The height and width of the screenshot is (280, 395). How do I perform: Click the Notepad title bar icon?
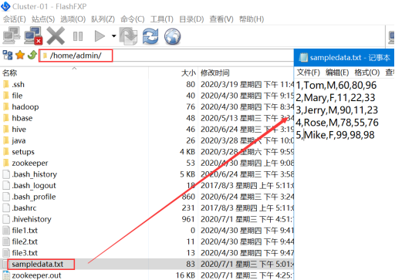pyautogui.click(x=303, y=57)
